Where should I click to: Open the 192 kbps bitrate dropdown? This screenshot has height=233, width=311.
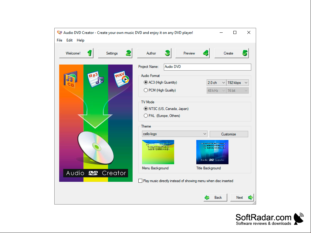(x=237, y=83)
